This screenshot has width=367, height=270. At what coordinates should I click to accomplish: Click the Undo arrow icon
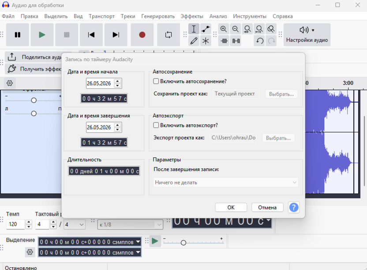click(x=259, y=41)
